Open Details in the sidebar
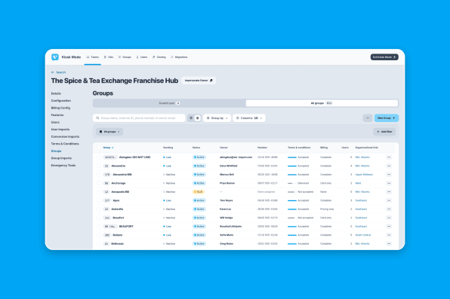This screenshot has height=299, width=450. [56, 93]
